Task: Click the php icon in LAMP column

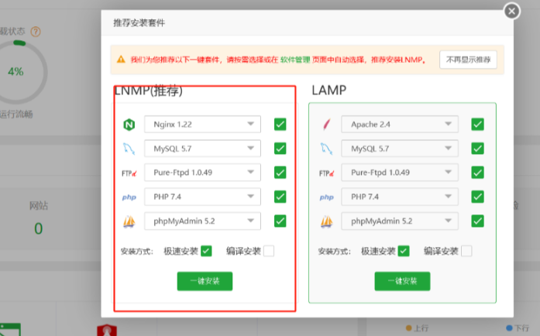Action: [326, 197]
